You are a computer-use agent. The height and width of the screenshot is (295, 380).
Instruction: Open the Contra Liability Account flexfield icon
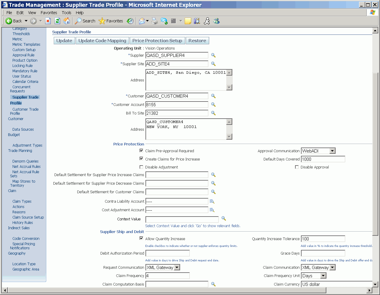pyautogui.click(x=212, y=201)
